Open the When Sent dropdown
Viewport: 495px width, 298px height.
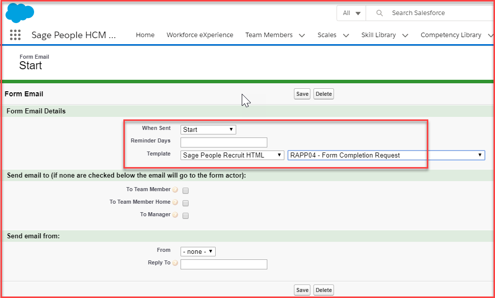click(x=208, y=129)
